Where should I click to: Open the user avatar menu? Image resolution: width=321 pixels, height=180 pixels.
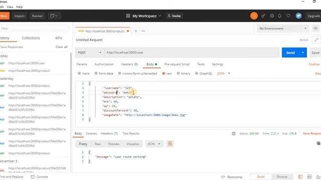tap(298, 15)
